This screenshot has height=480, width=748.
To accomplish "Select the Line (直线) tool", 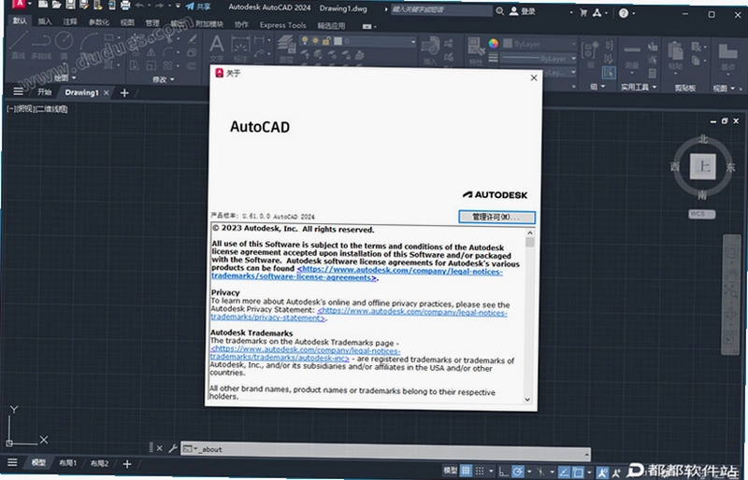I will [x=18, y=44].
